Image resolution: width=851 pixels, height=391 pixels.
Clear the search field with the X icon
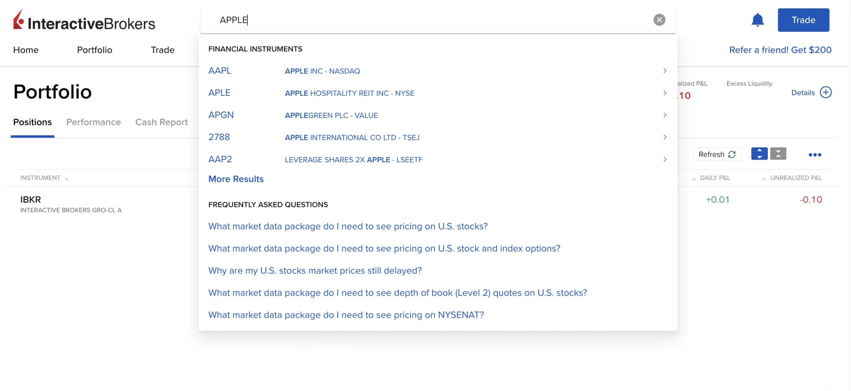659,20
